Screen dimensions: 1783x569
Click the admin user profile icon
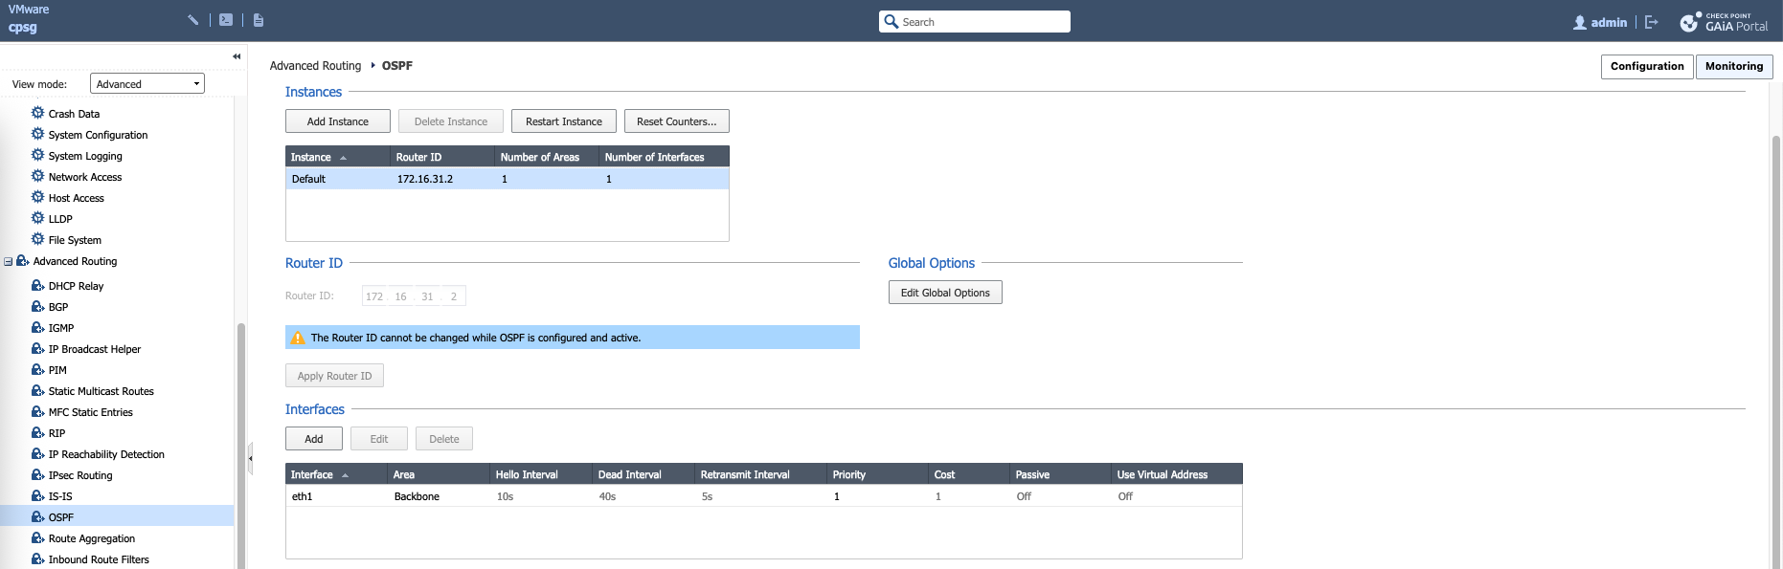1580,22
